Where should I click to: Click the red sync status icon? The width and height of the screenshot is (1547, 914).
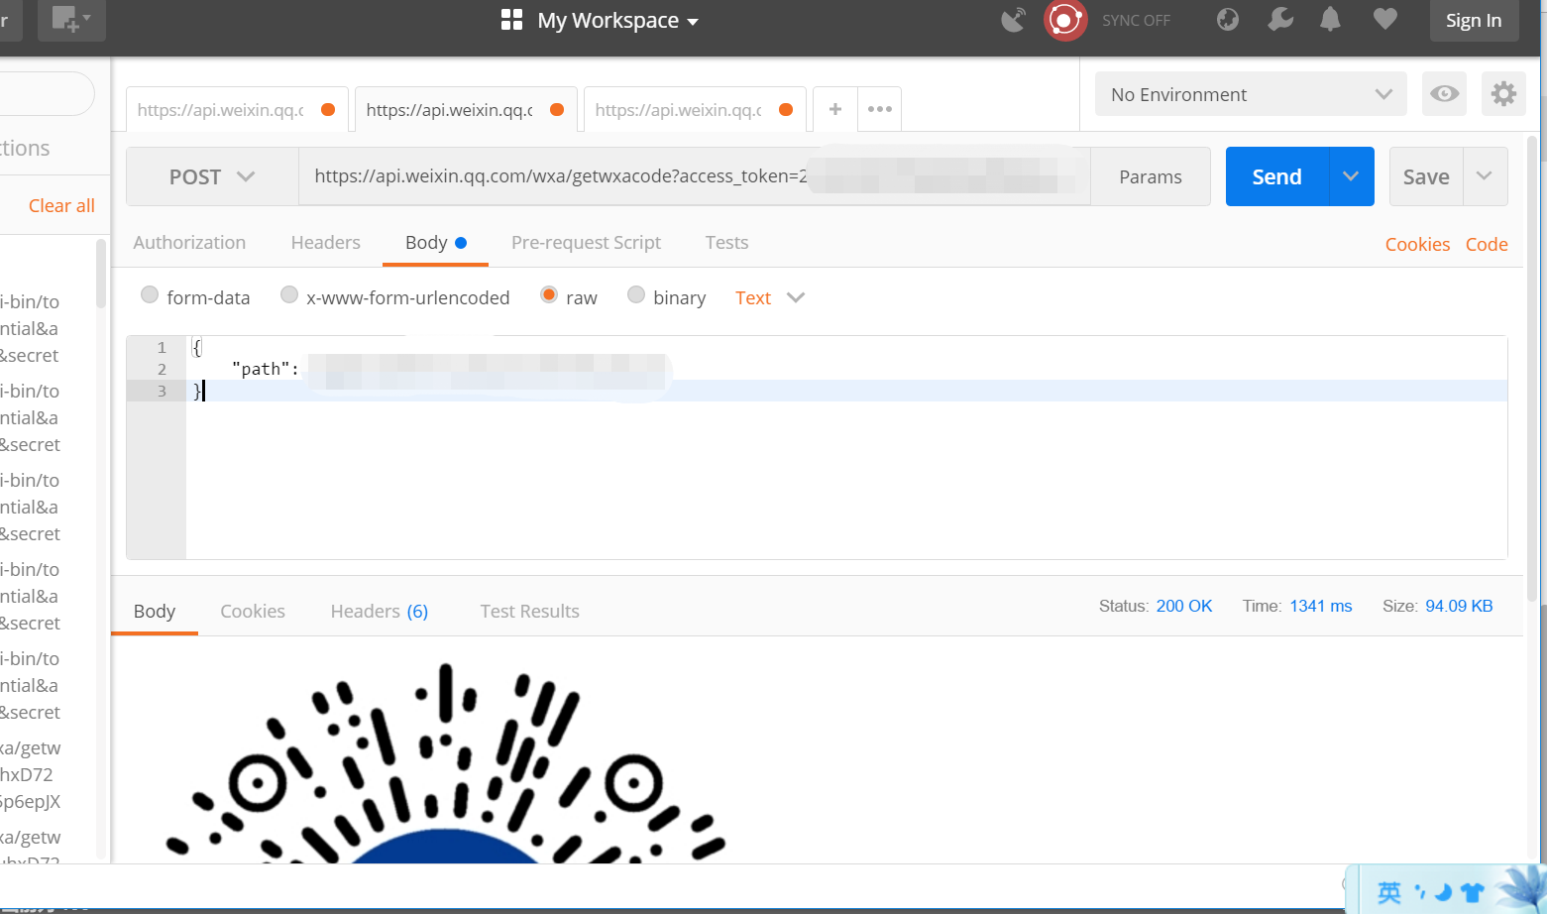coord(1065,20)
